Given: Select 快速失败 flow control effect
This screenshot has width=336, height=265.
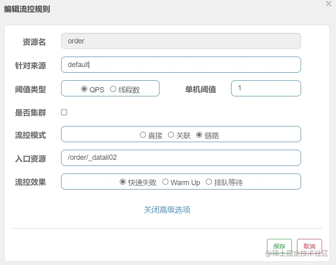Looking at the screenshot, I should pyautogui.click(x=123, y=182).
